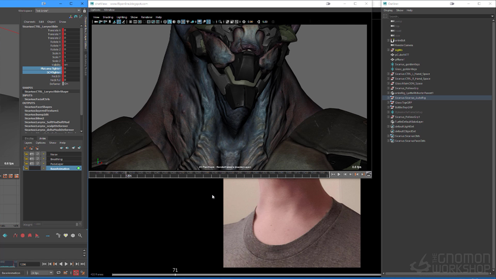Click the heart icon on the shelf
The height and width of the screenshot is (279, 496).
[x=65, y=236]
